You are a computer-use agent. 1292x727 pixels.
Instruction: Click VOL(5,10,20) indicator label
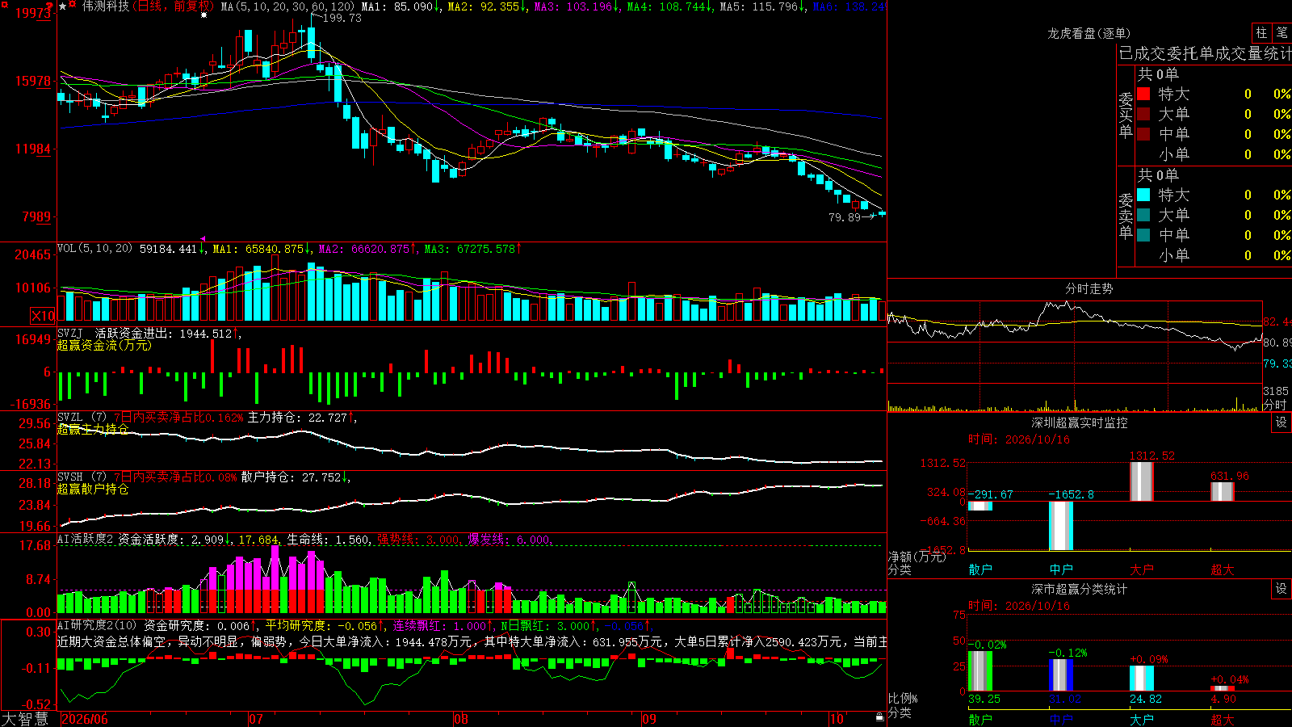94,249
